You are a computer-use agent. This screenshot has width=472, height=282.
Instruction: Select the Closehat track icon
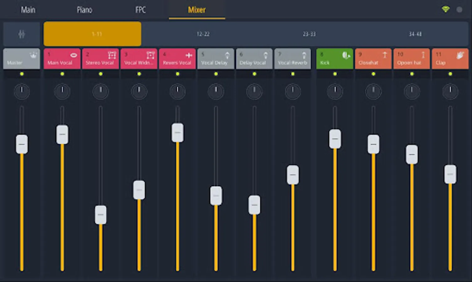pyautogui.click(x=385, y=55)
